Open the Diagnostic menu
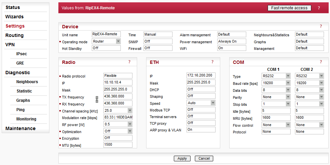The height and width of the screenshot is (165, 330). point(18,73)
